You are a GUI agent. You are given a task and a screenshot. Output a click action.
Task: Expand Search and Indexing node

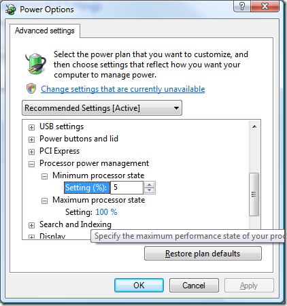[x=31, y=225]
